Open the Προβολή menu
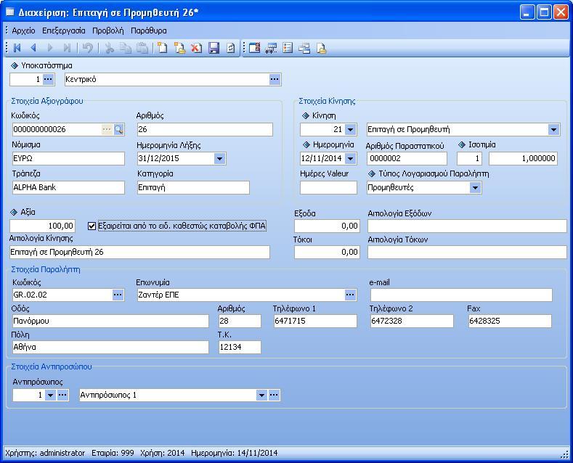 click(x=107, y=30)
